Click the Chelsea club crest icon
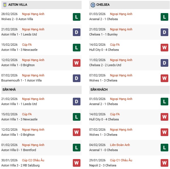This screenshot has height=169, width=170. [93, 5]
